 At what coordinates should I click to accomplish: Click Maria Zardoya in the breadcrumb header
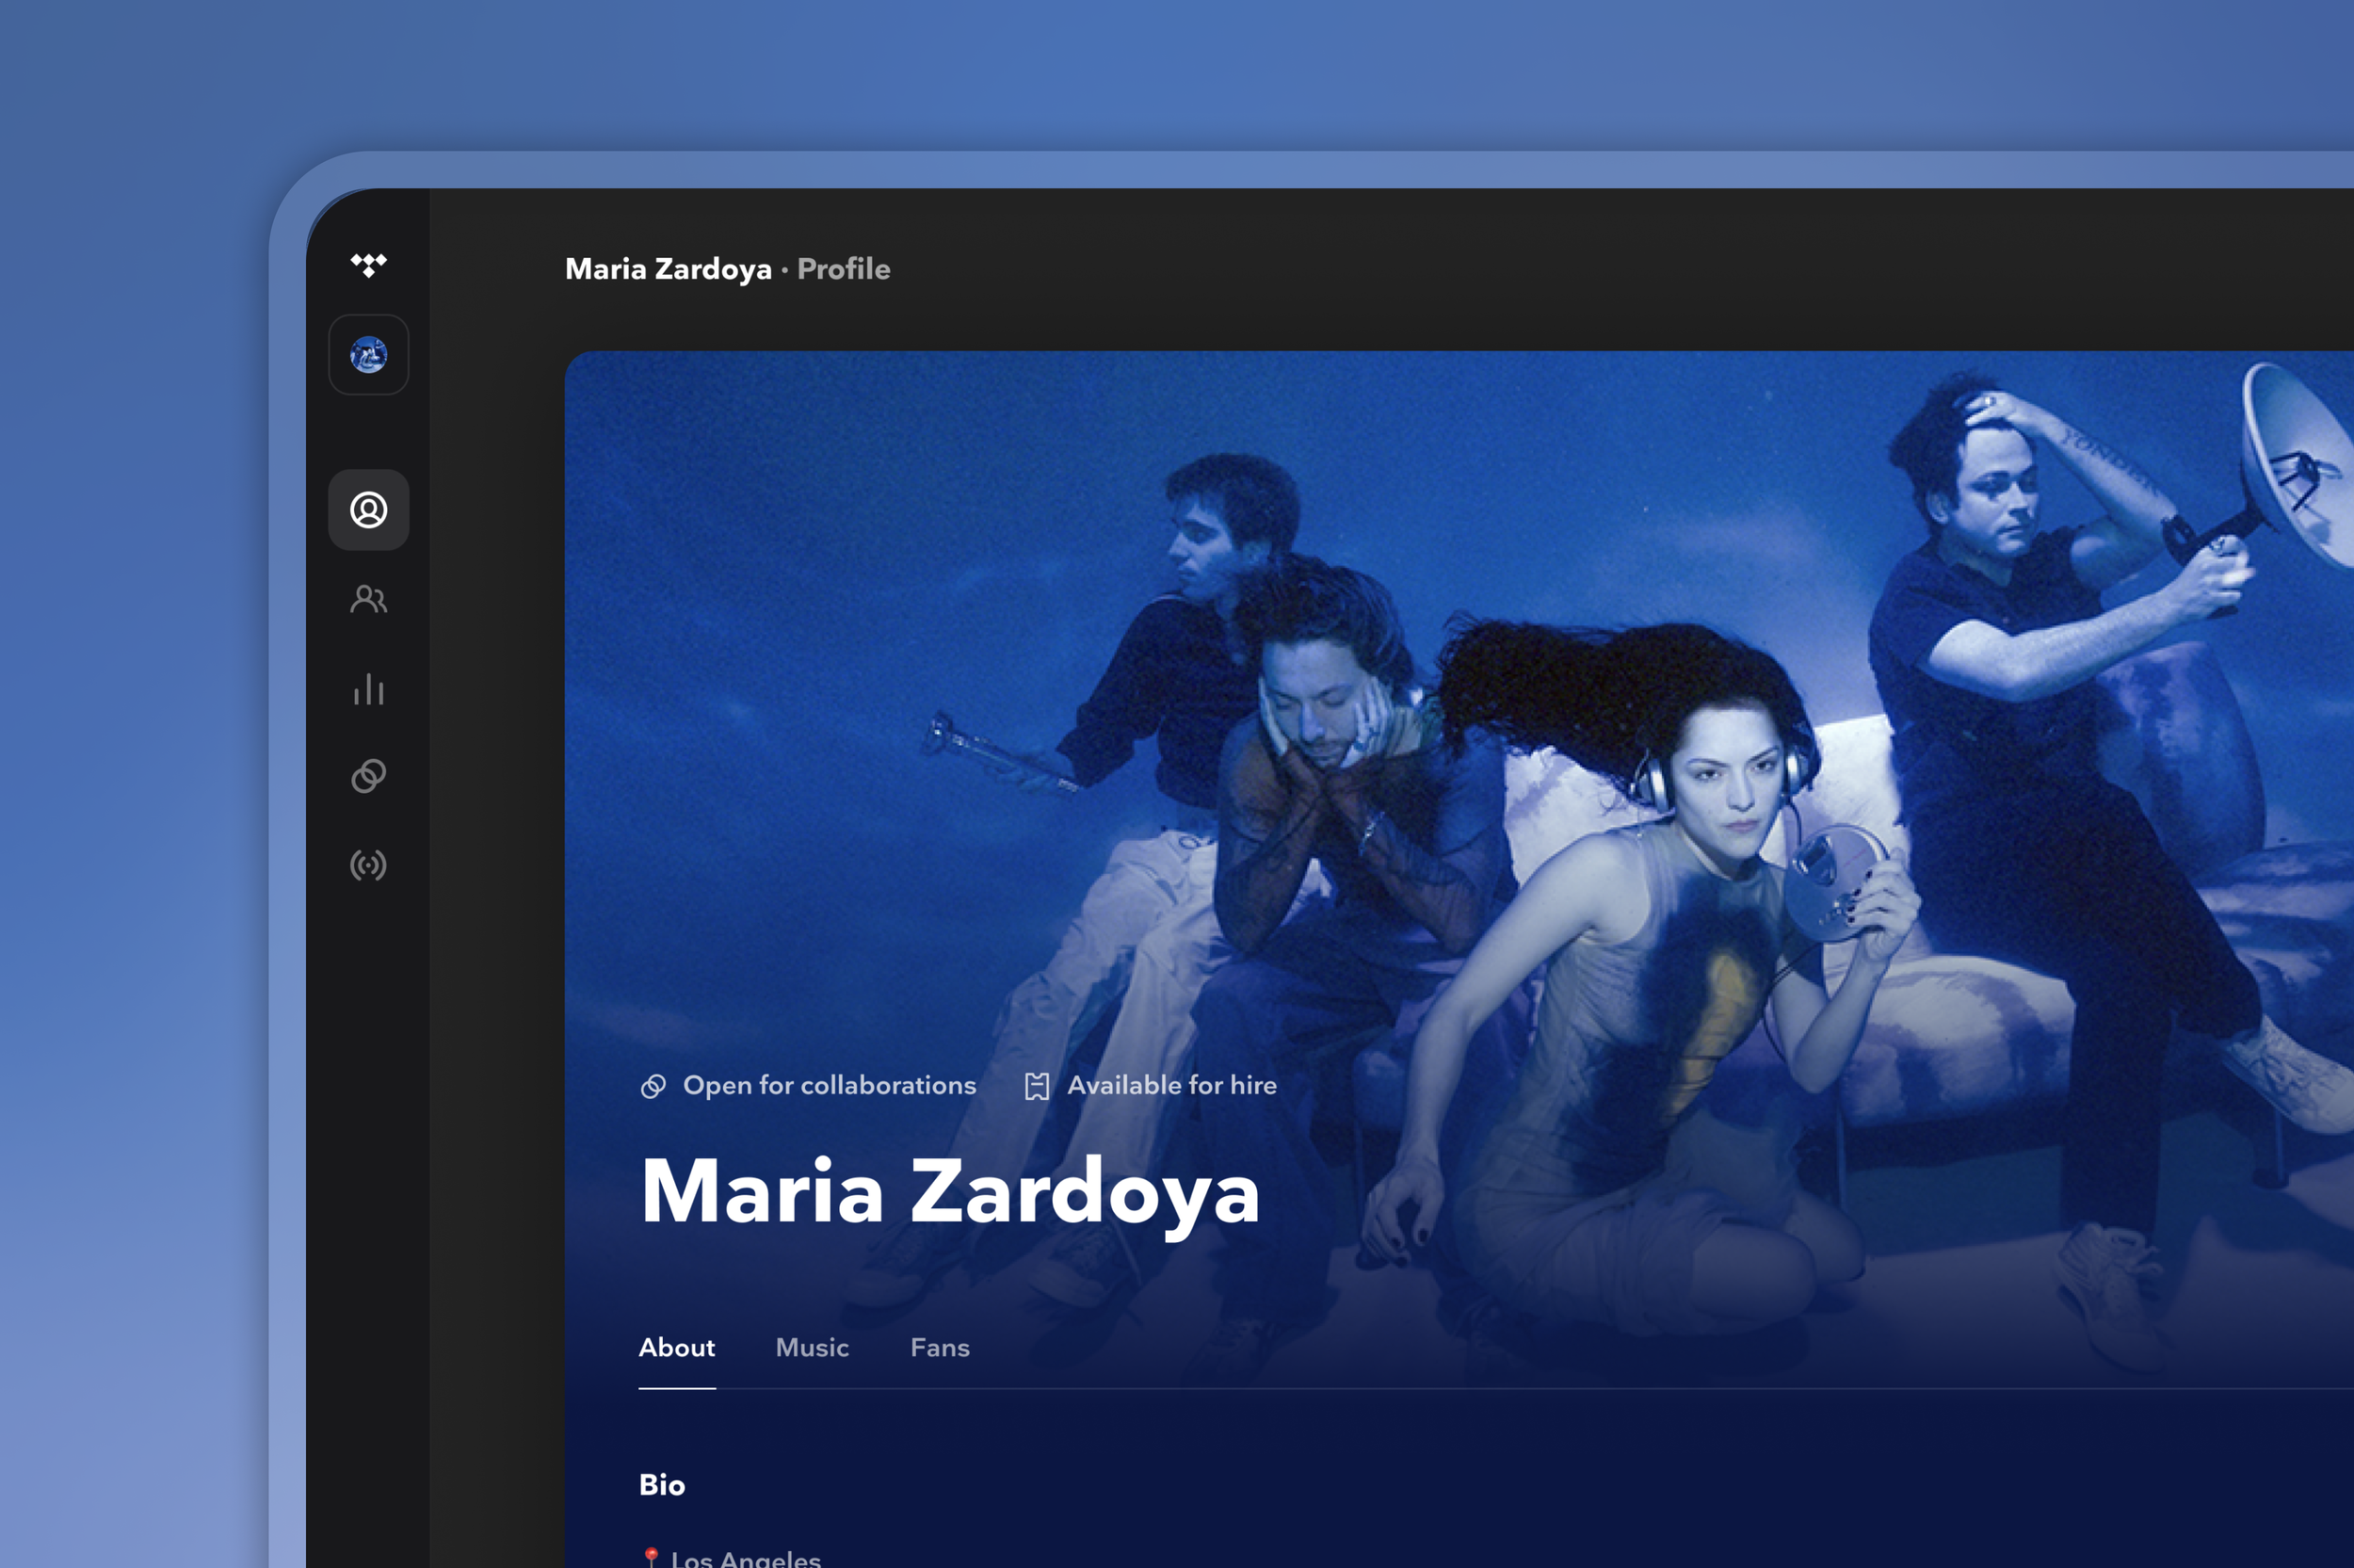tap(668, 269)
